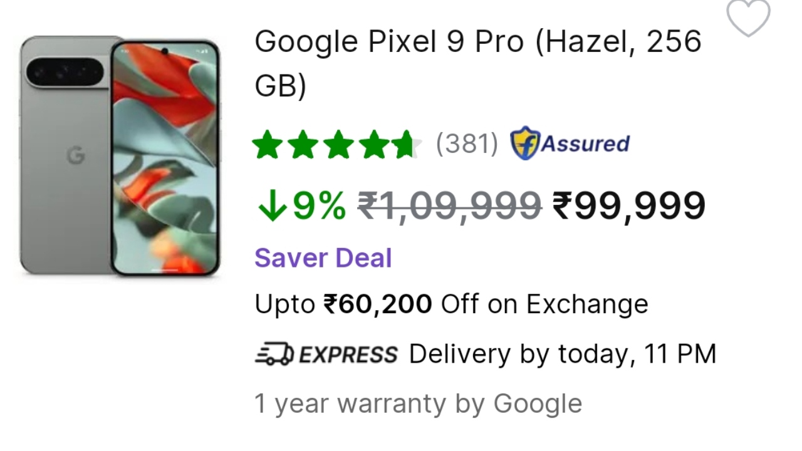The width and height of the screenshot is (802, 451).
Task: Click the Express delivery truck icon
Action: [x=274, y=355]
